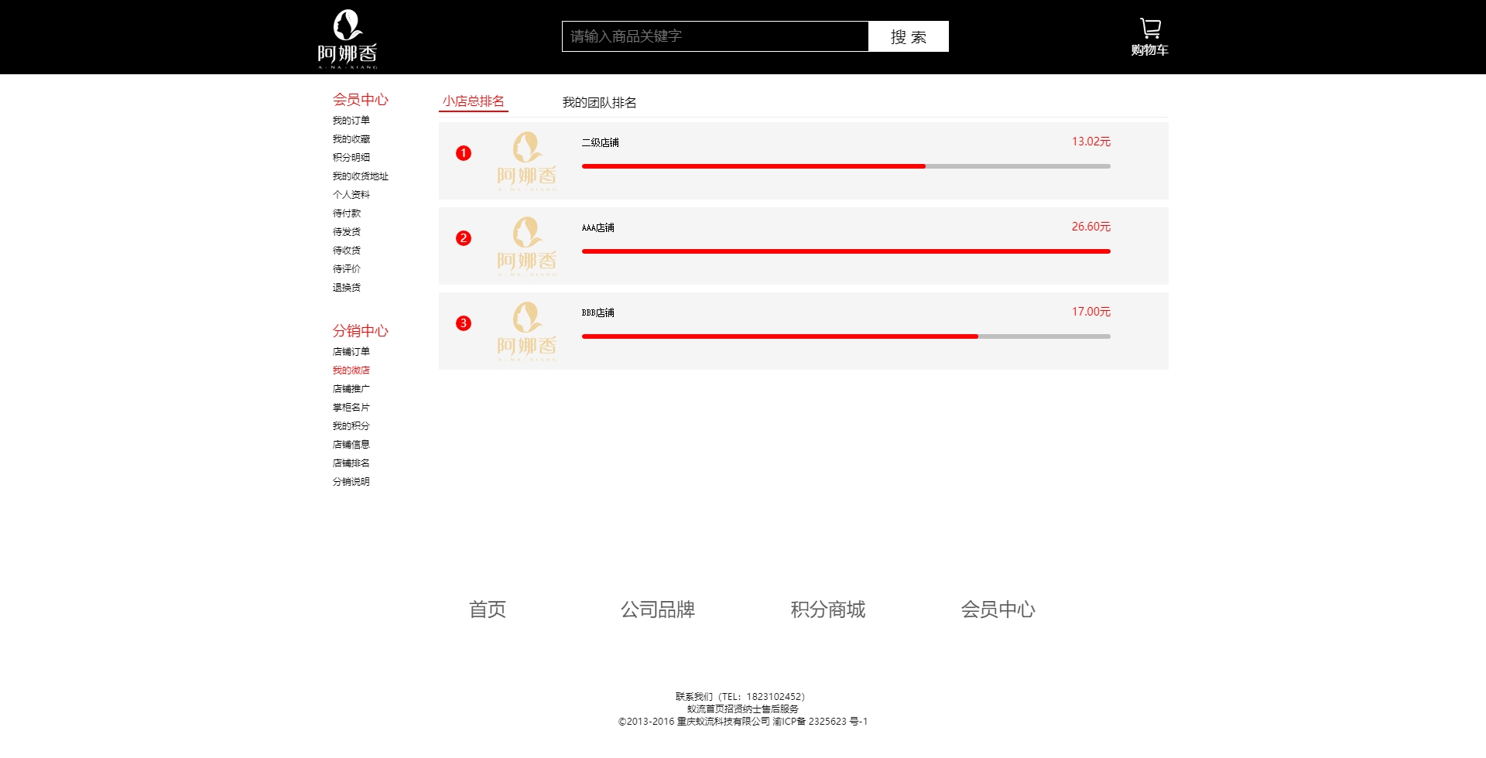This screenshot has height=758, width=1486.
Task: Click the 阿娜香 logo in the header
Action: coord(348,39)
